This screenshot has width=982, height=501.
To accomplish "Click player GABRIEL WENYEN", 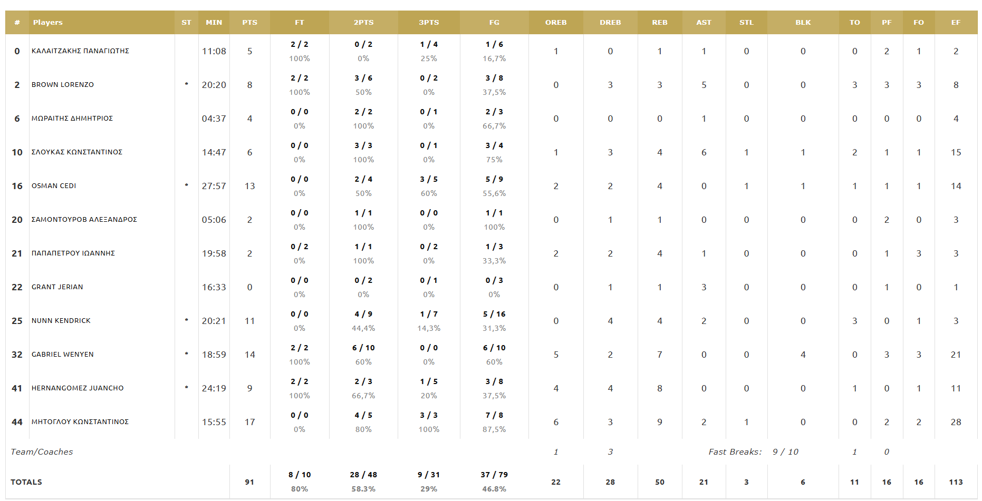I will point(63,355).
